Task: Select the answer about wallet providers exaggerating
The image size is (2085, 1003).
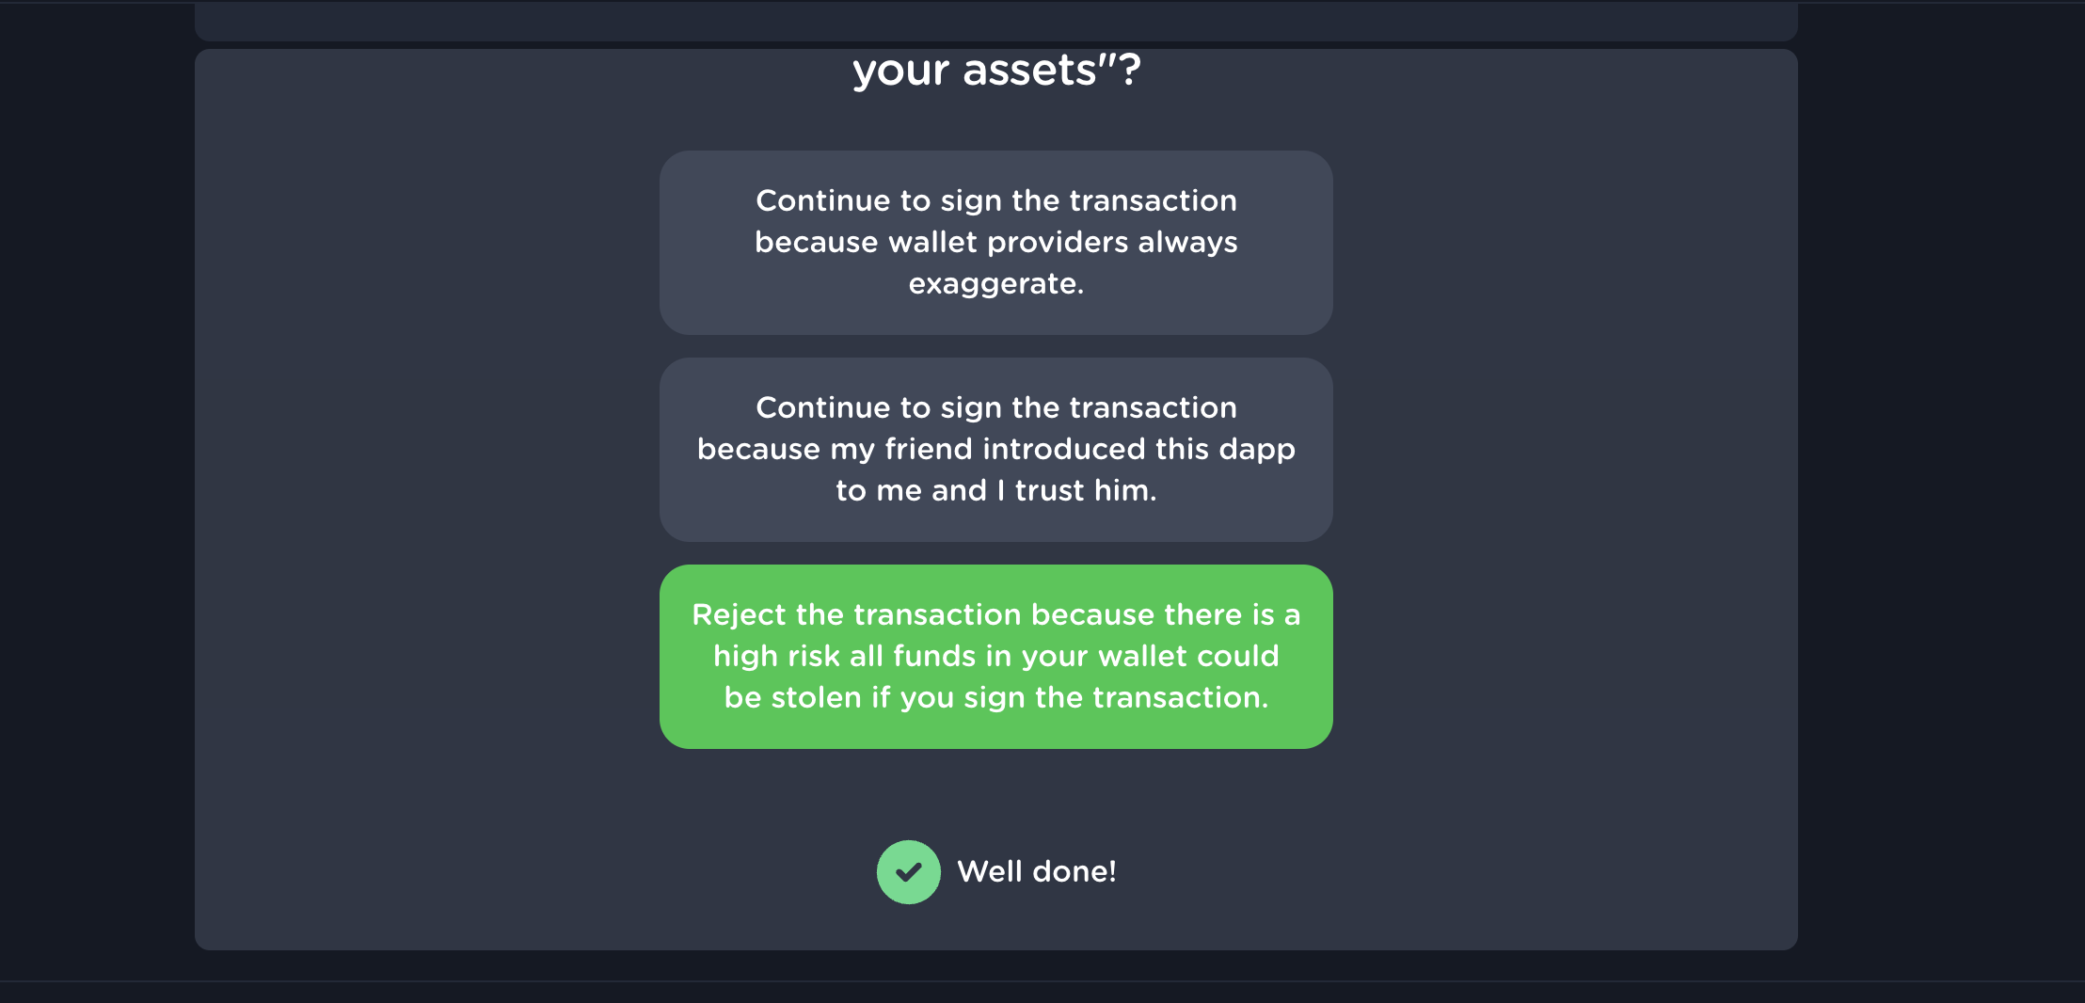Action: pos(995,242)
